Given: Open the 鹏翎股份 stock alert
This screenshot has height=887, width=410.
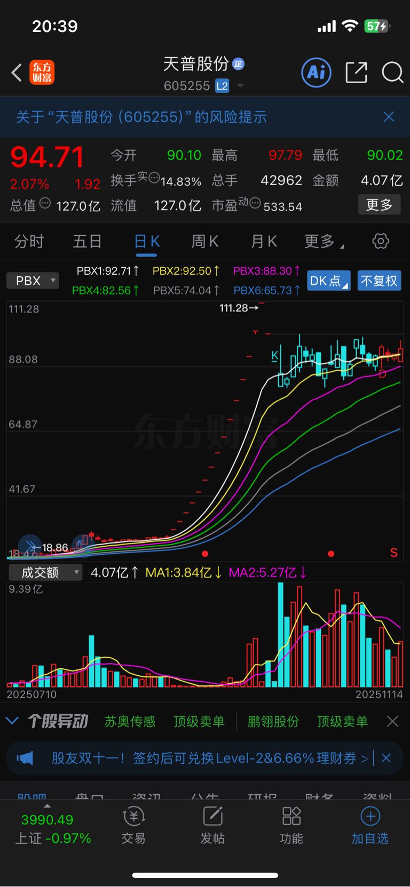Looking at the screenshot, I should coord(273,722).
